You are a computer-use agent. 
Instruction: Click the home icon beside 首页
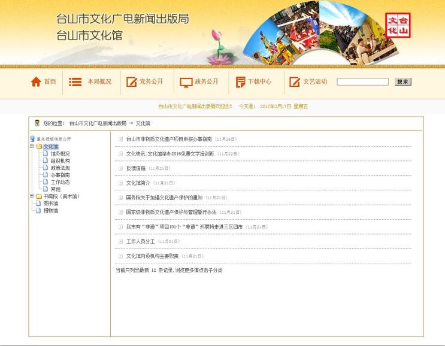[x=36, y=82]
